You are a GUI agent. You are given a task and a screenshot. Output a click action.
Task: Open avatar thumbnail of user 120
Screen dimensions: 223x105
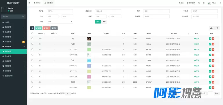pyautogui.click(x=89, y=39)
